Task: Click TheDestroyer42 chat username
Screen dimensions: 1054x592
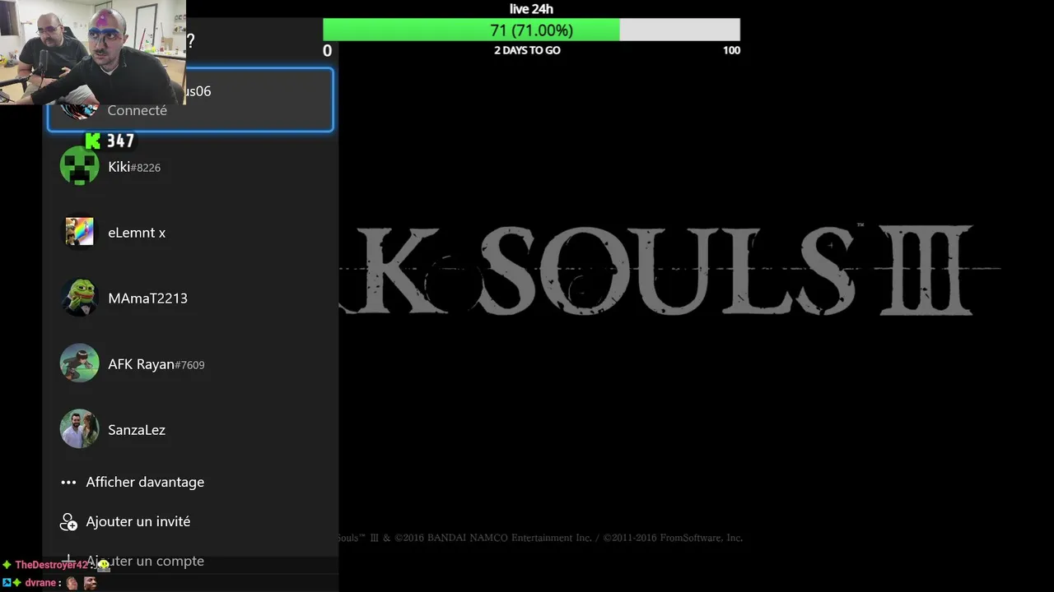Action: pos(51,565)
